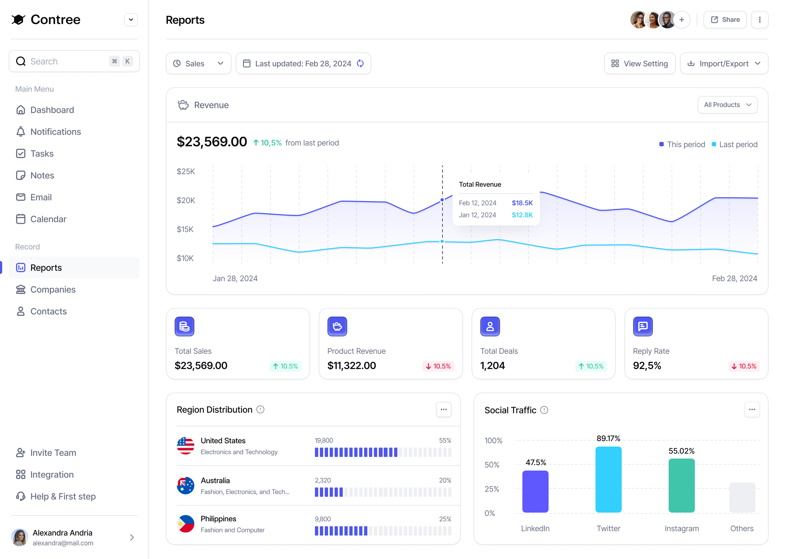Screen dimensions: 786x559
Task: Click the Total Sales coins icon
Action: tap(184, 326)
